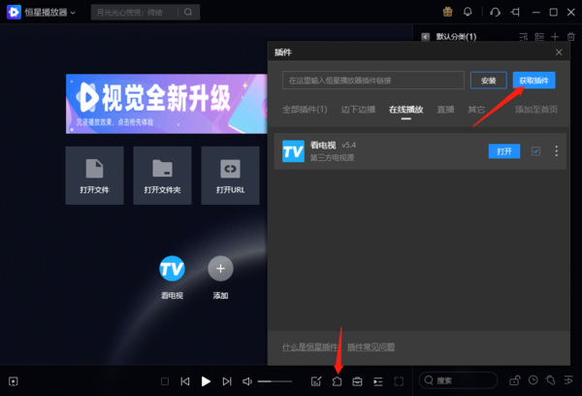Select the 直播 tab
Screen dimensions: 582x396
(x=445, y=110)
